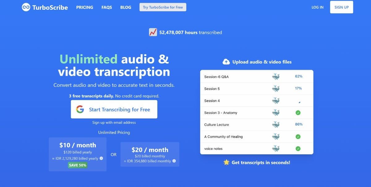Screen dimensions: 371x187
Task: Click the green checkmark for voice notes
Action: (x=298, y=149)
